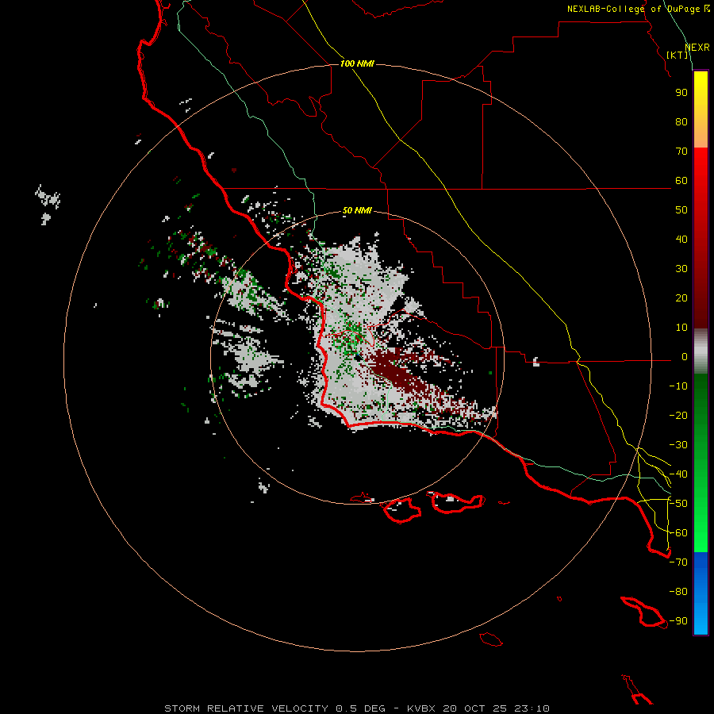The image size is (714, 714).
Task: Click the NEXLAB-College of DuPage credit text
Action: (x=639, y=9)
